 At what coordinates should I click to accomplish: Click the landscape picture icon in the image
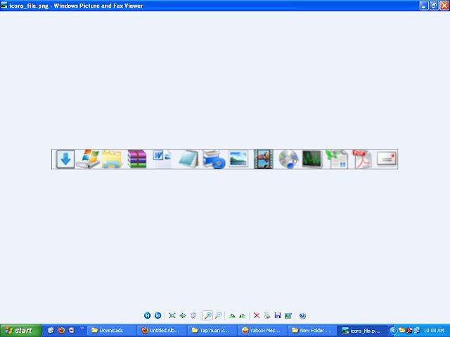click(238, 159)
